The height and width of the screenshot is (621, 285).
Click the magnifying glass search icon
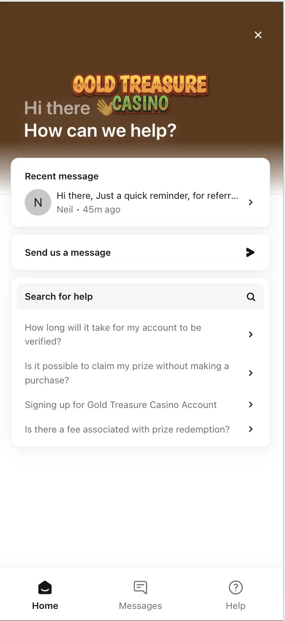[x=251, y=297]
